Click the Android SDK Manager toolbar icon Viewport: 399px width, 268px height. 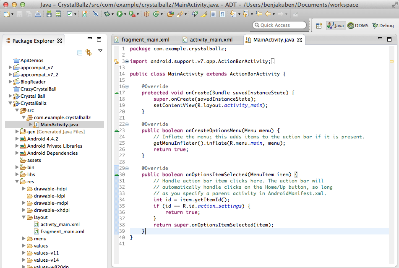(49, 14)
